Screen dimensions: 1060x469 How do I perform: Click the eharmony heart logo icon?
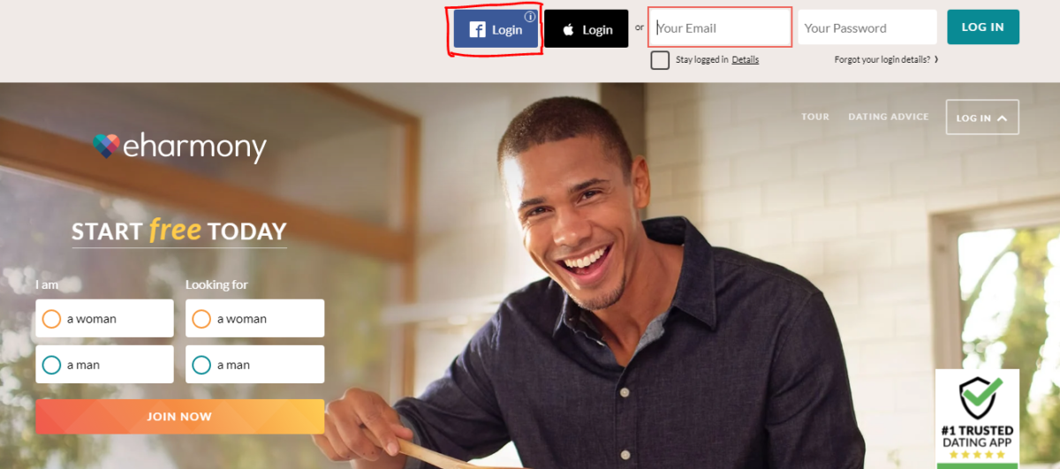pos(106,146)
